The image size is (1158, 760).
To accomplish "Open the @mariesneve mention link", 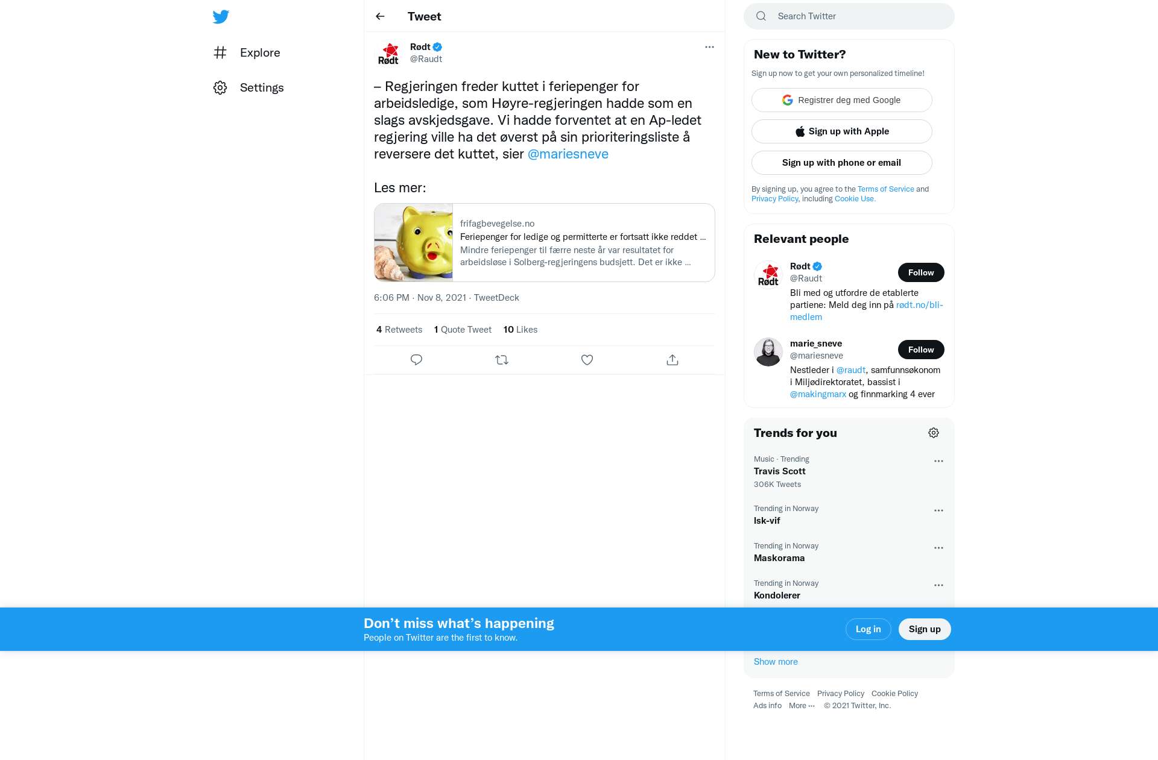I will (568, 154).
